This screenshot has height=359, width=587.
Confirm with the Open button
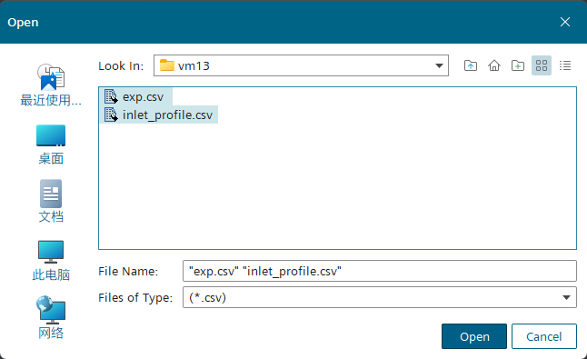tap(474, 336)
